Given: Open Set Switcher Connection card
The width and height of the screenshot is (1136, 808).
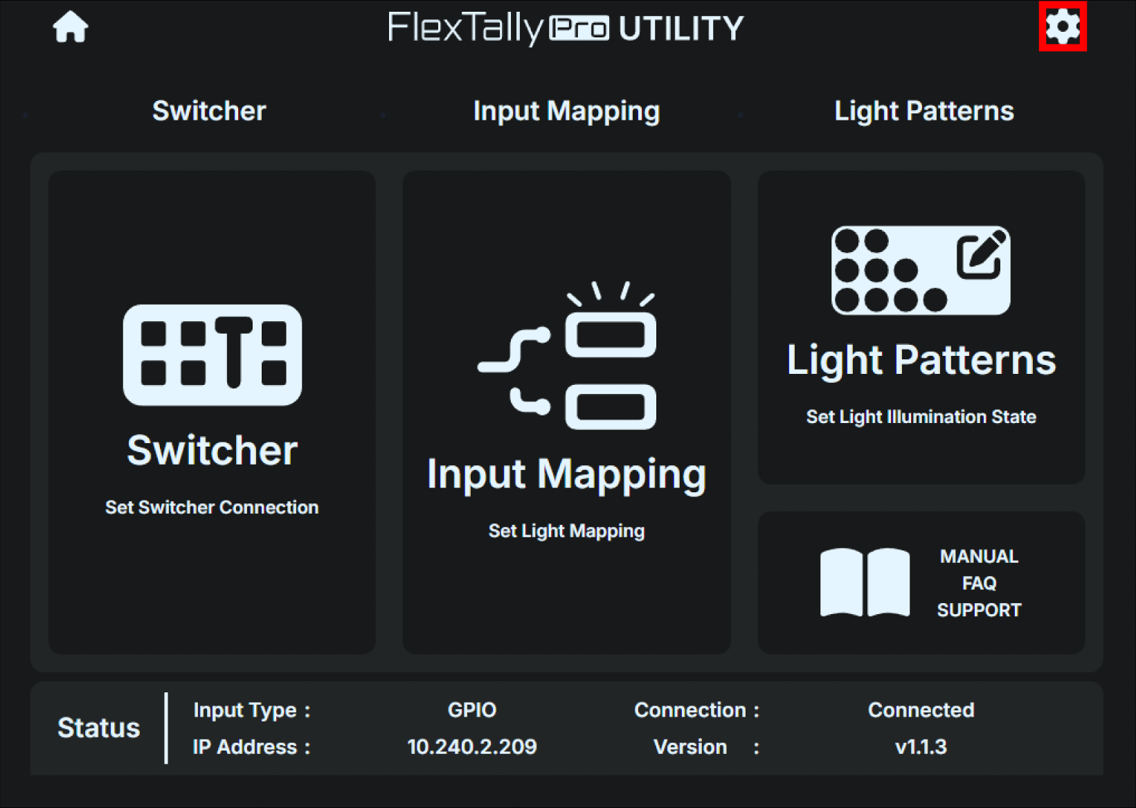Looking at the screenshot, I should point(212,413).
